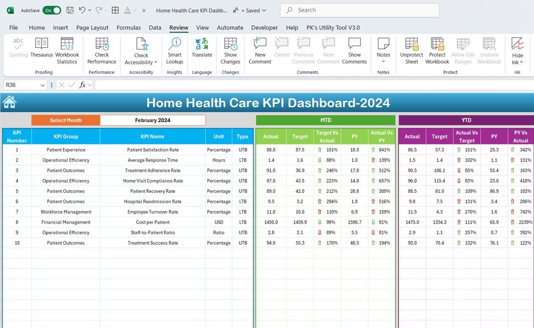Screen dimensions: 534x328
Task: Switch to the Automate tab
Action: click(230, 27)
